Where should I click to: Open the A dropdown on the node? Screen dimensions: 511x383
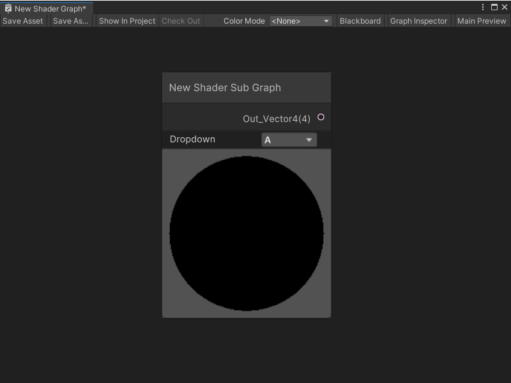[289, 139]
